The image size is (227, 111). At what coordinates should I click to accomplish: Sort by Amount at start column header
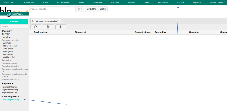tap(143, 32)
